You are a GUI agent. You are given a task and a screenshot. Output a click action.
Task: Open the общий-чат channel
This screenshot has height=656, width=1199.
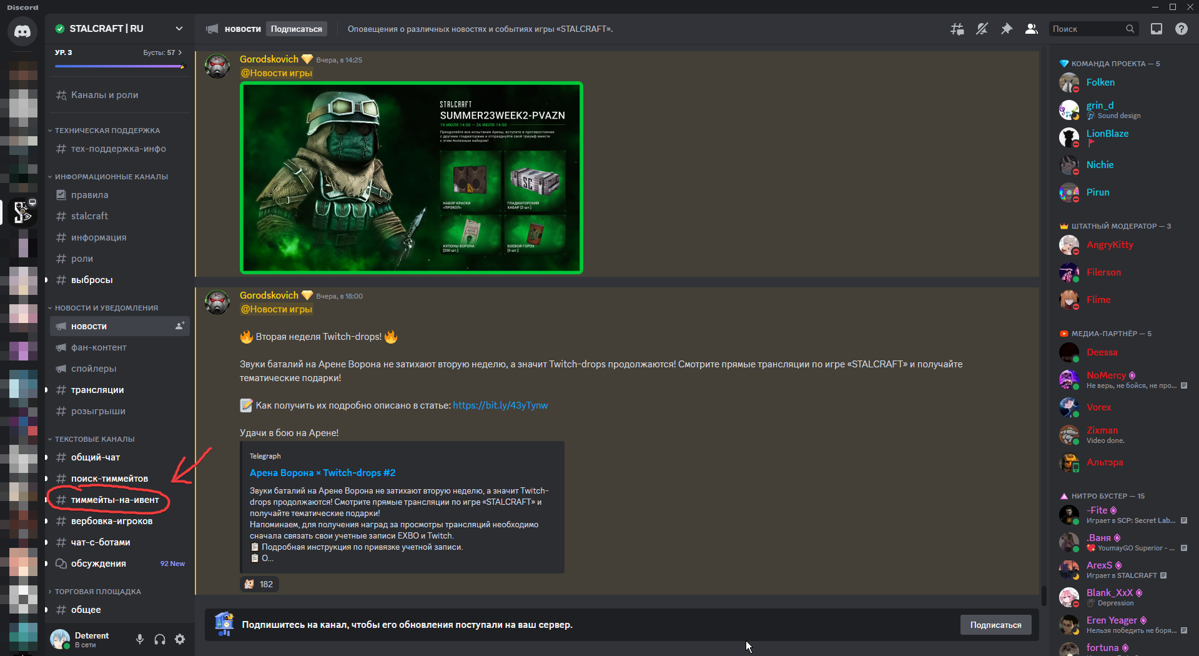(x=119, y=457)
